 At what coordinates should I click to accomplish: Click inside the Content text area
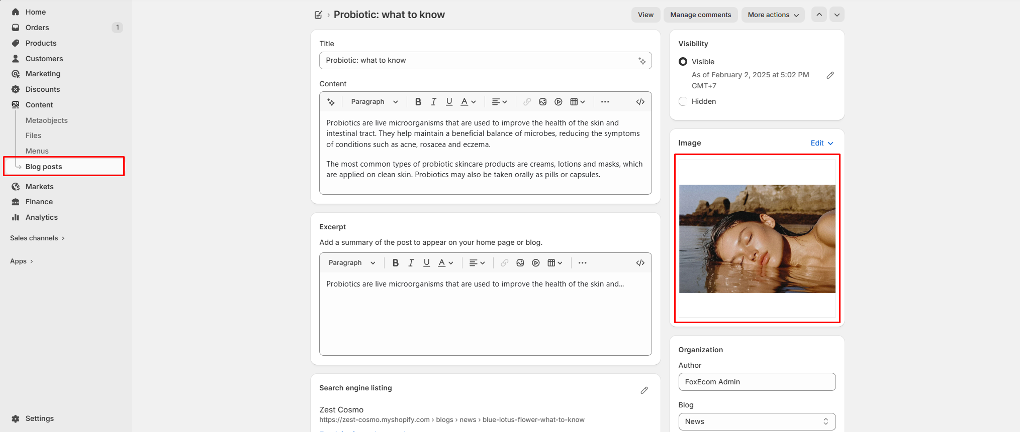[x=485, y=153]
